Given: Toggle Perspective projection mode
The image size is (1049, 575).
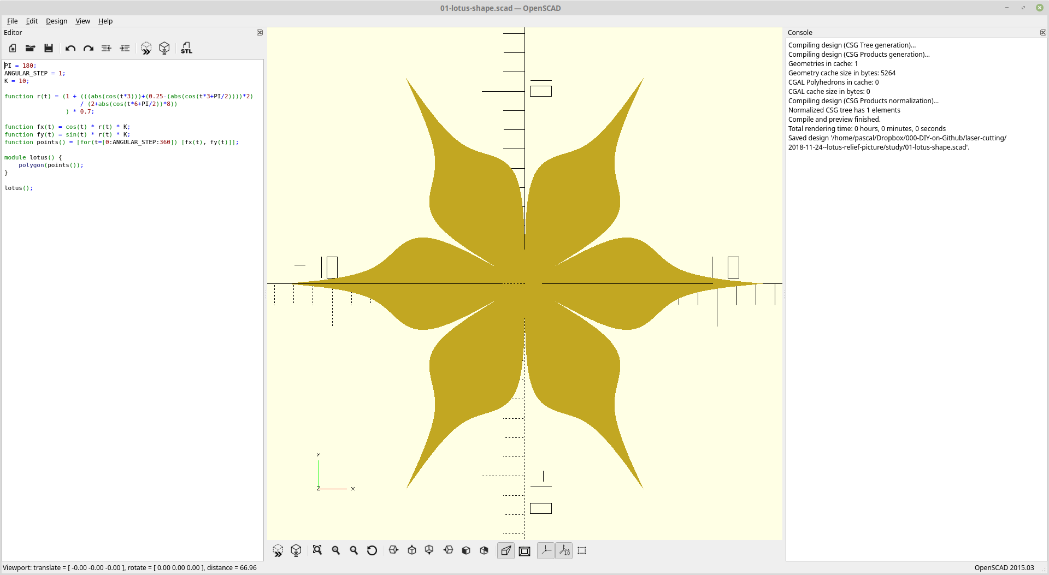Looking at the screenshot, I should pyautogui.click(x=505, y=550).
